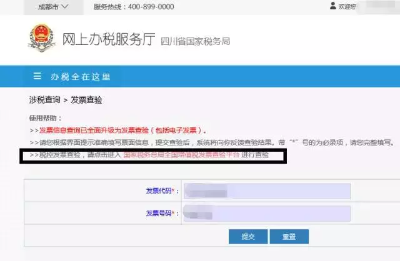The height and width of the screenshot is (261, 400).
Task: Click 发票查验 breadcrumb
Action: pos(86,100)
